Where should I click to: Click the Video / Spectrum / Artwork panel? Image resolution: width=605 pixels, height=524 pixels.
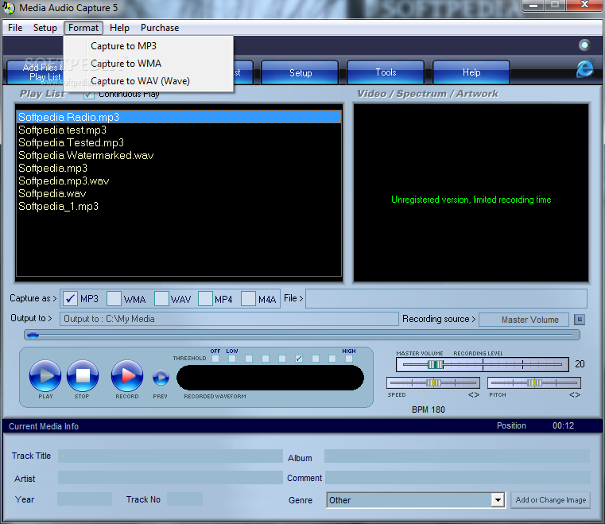coord(471,192)
